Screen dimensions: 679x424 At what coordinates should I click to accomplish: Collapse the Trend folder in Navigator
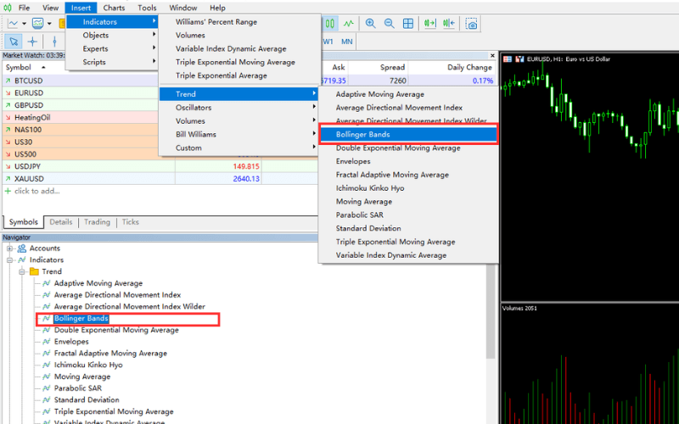pyautogui.click(x=22, y=272)
